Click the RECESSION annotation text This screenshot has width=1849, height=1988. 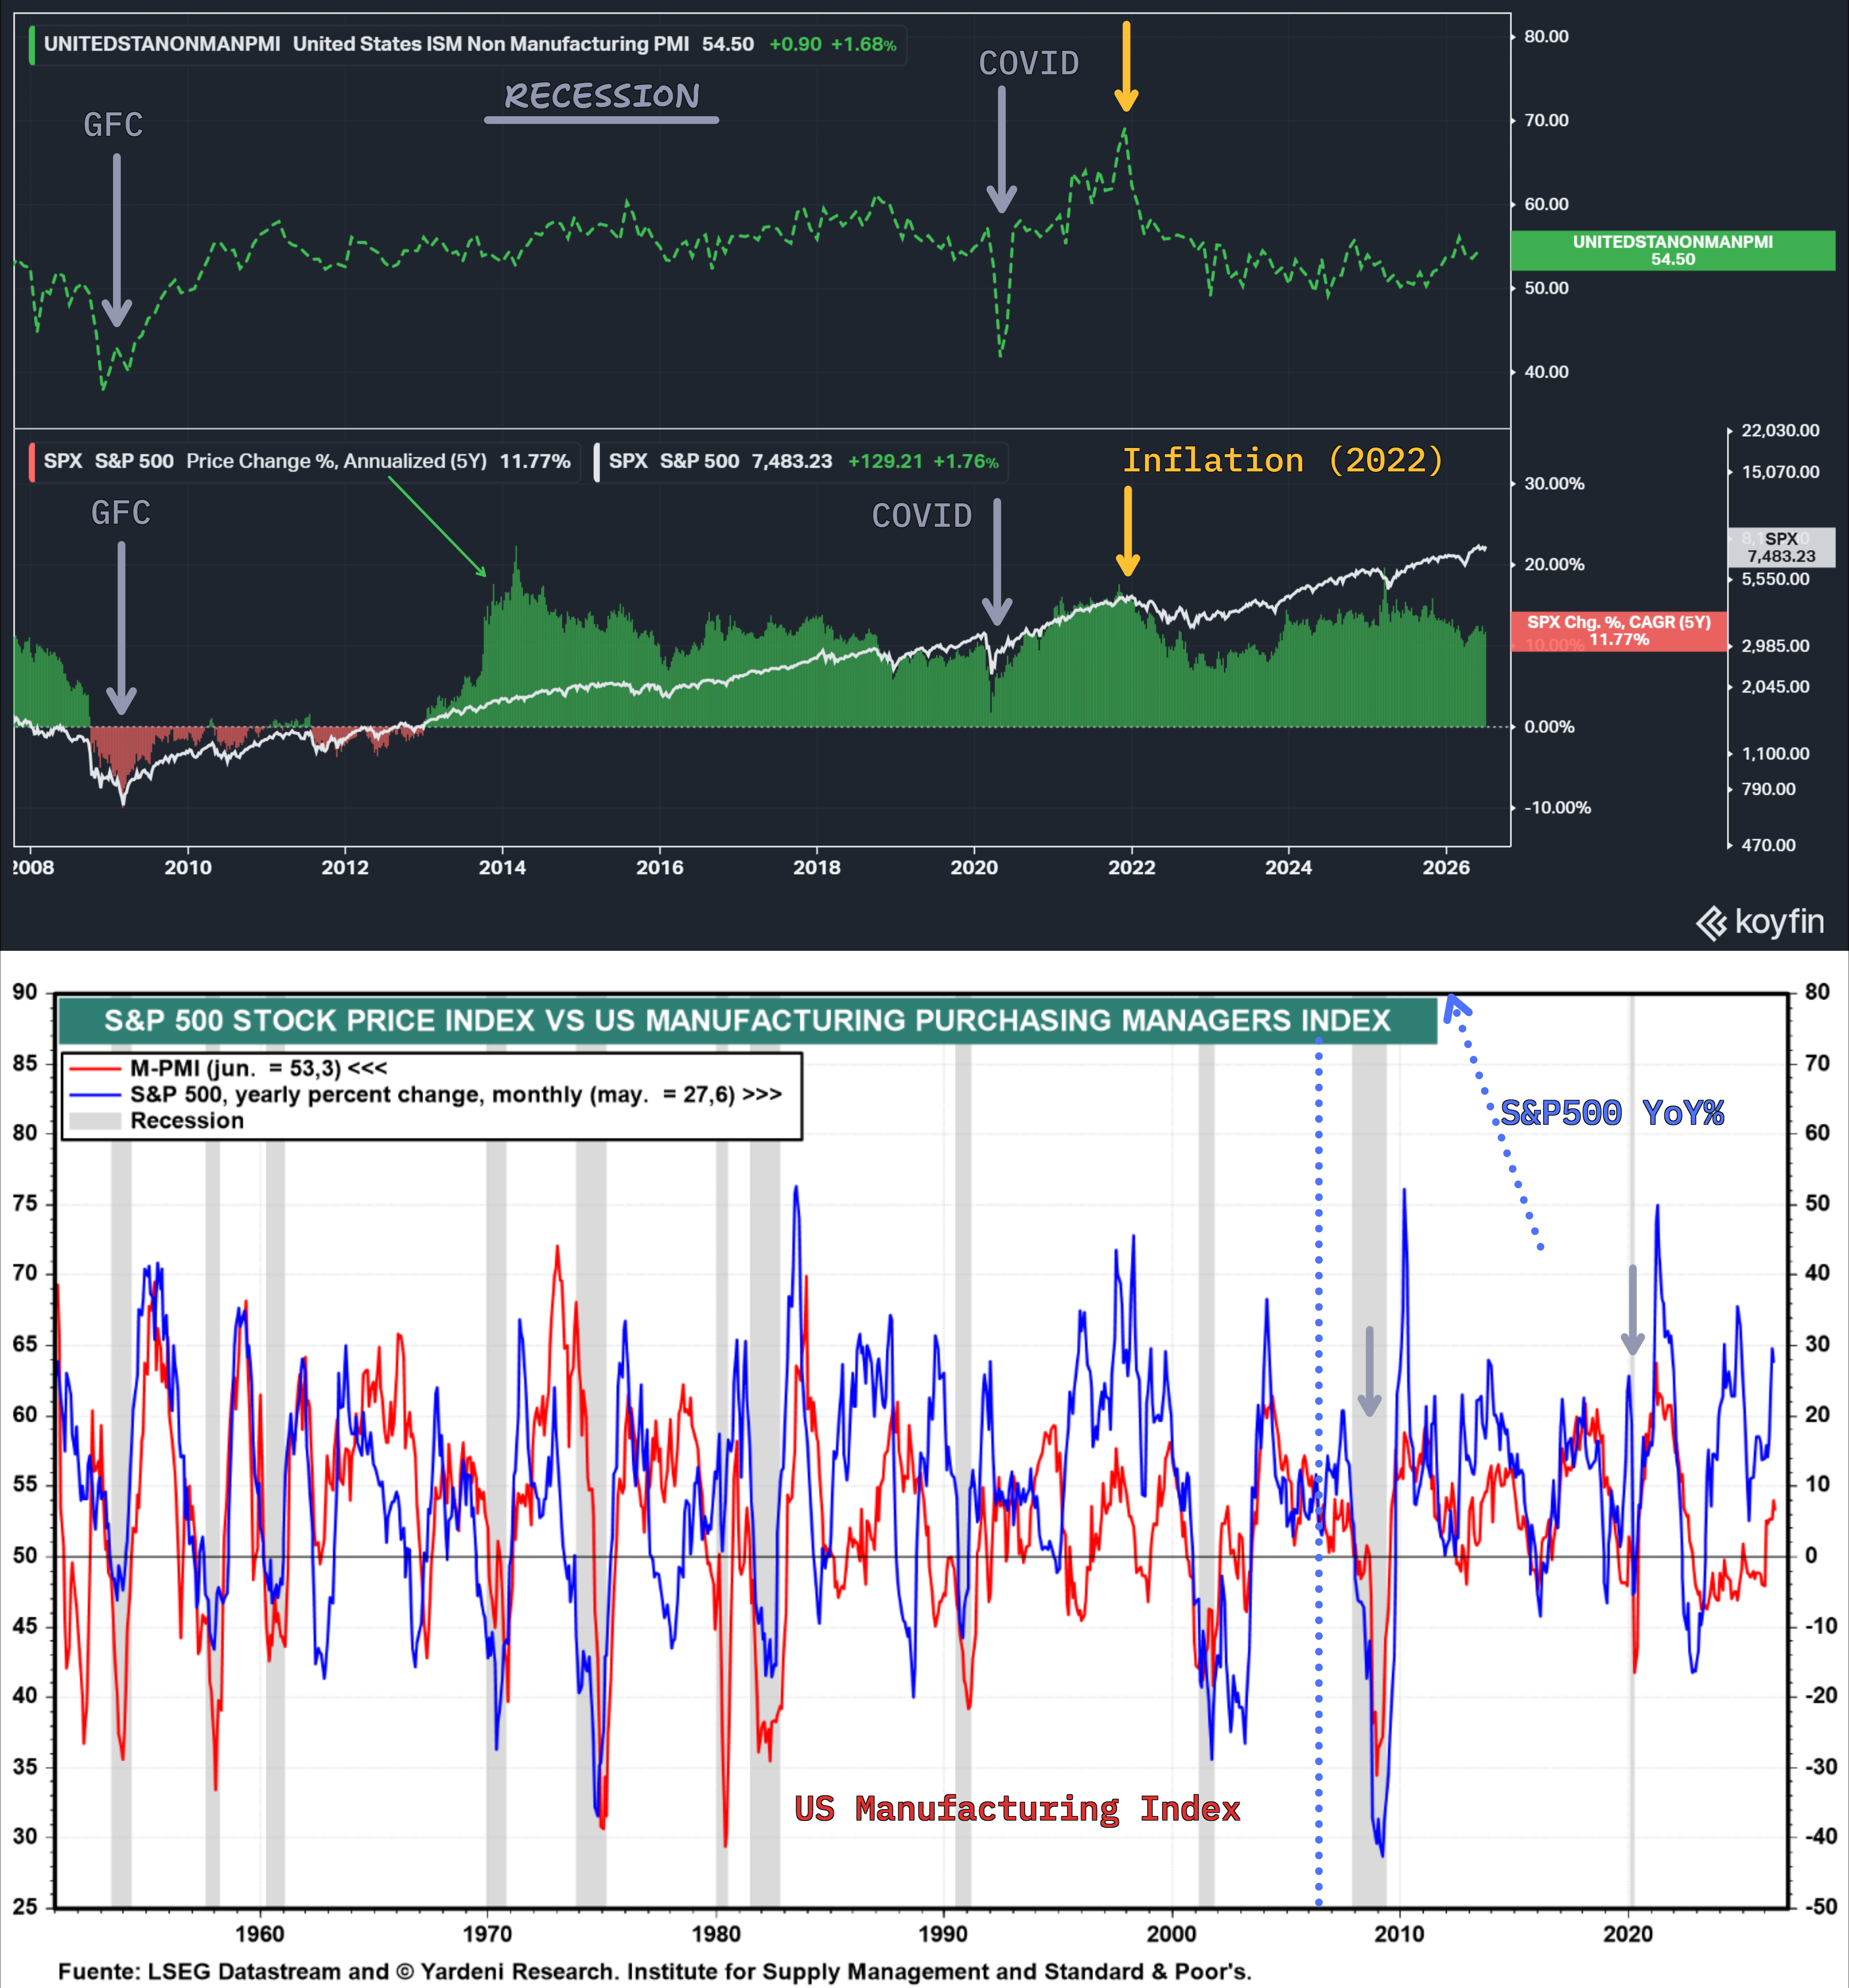[602, 96]
